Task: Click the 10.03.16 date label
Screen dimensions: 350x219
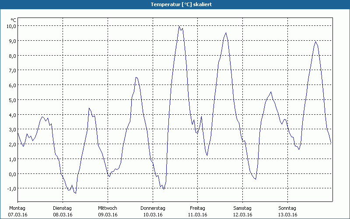Action: click(153, 215)
